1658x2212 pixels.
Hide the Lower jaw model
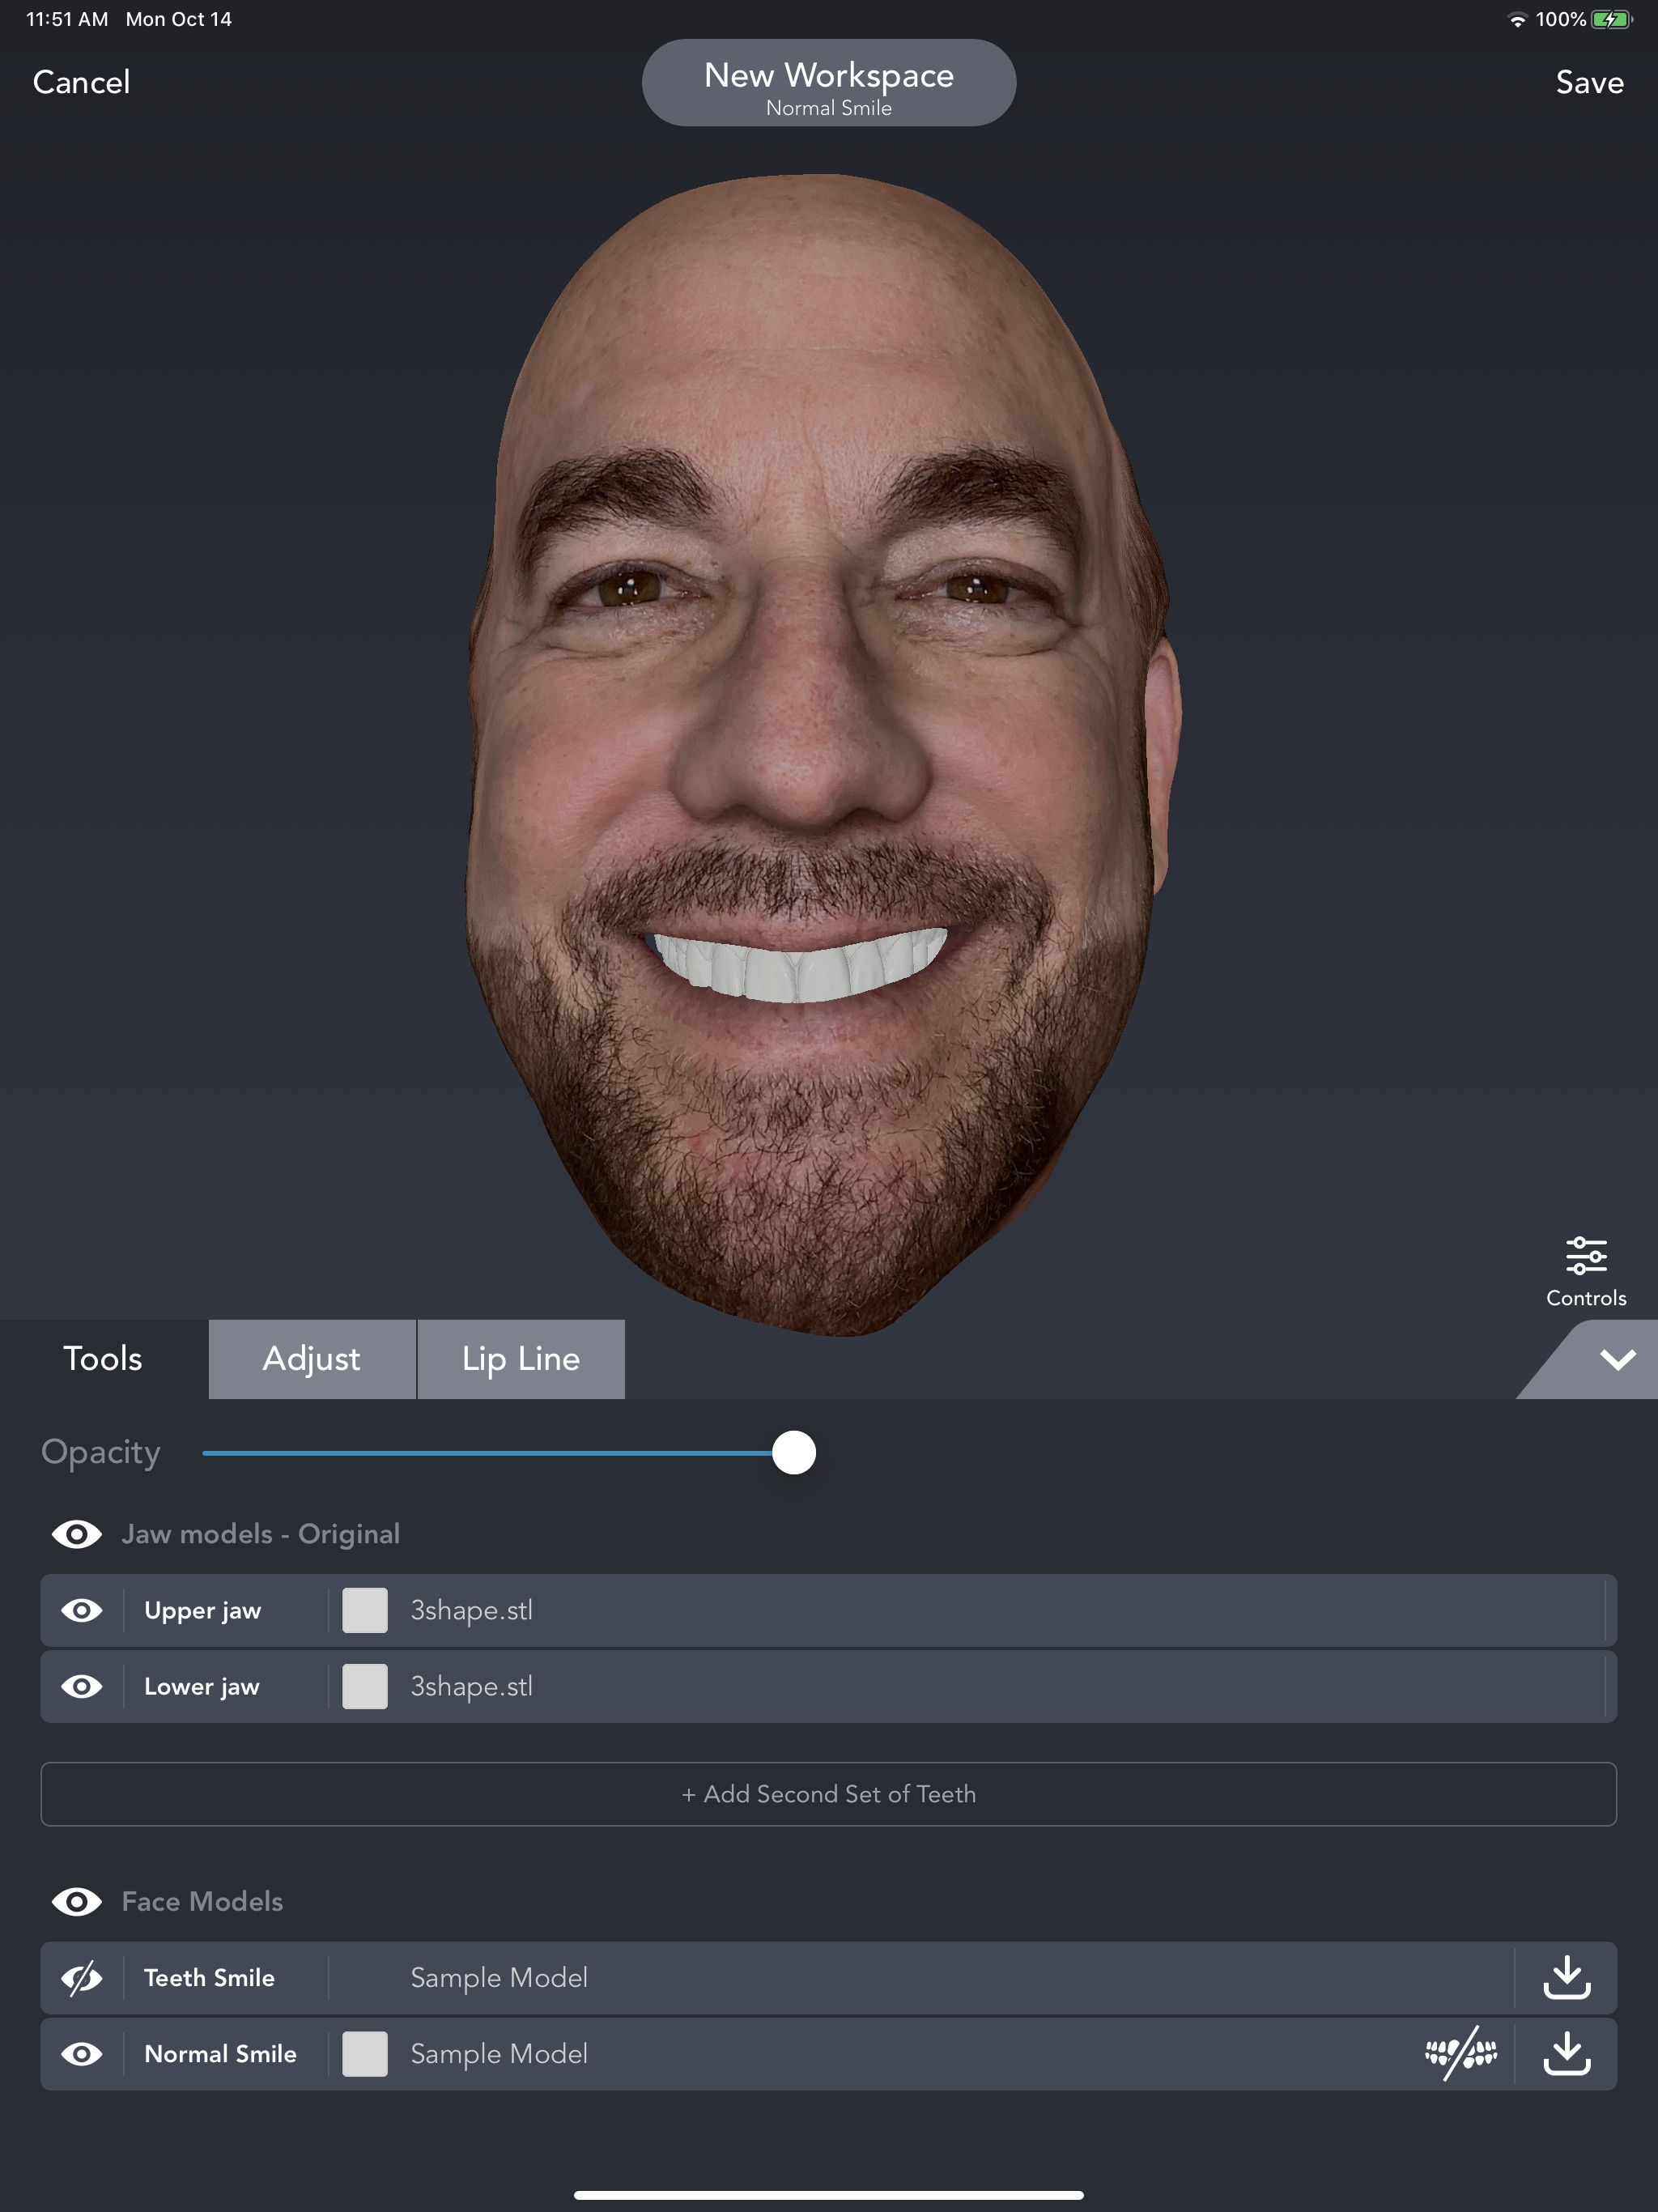coord(82,1686)
